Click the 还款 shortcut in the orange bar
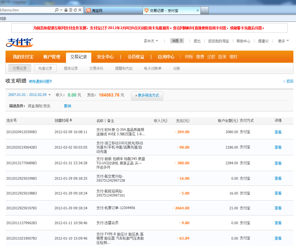The height and width of the screenshot is (246, 296). tap(211, 57)
